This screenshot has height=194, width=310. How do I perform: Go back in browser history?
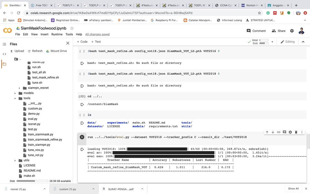[x=5, y=13]
